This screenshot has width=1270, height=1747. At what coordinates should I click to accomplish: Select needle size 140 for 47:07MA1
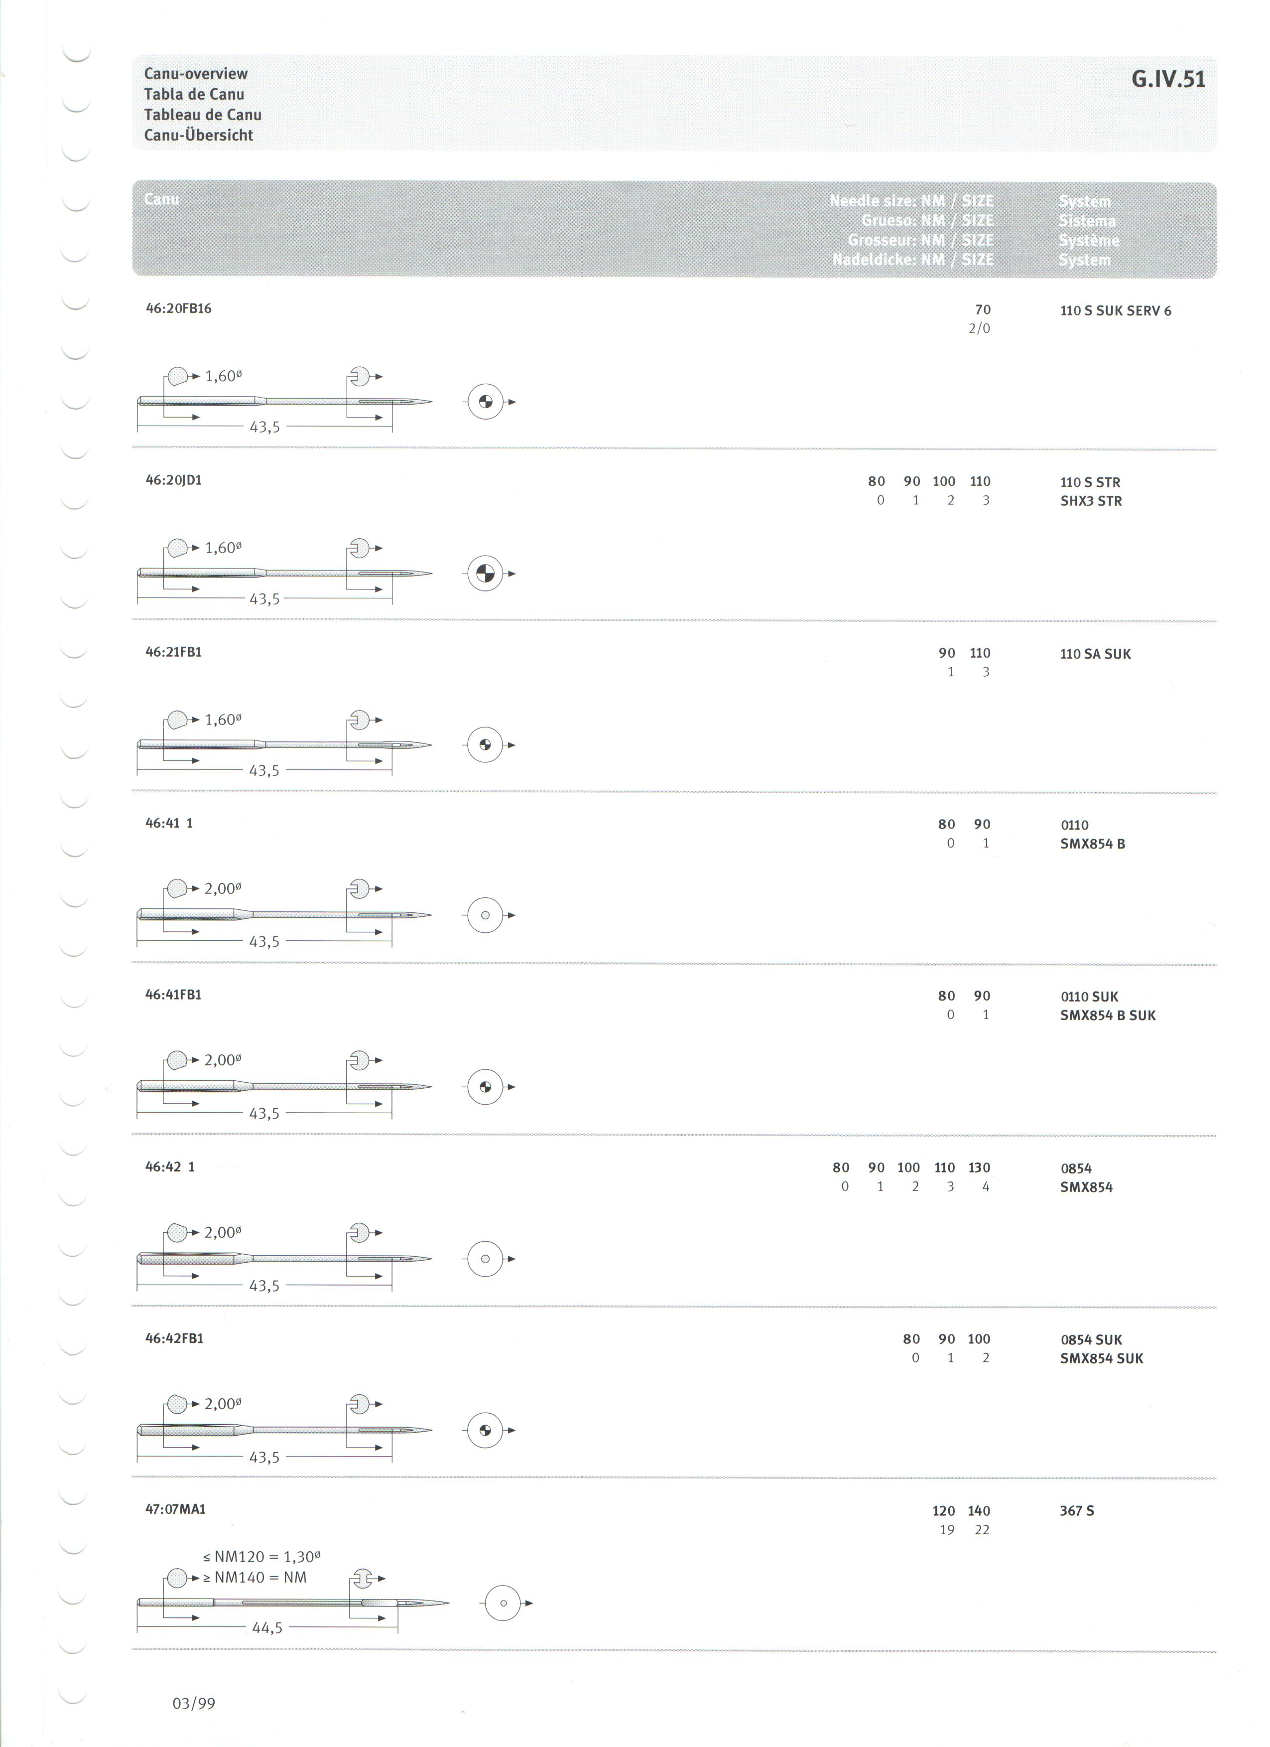point(979,1511)
